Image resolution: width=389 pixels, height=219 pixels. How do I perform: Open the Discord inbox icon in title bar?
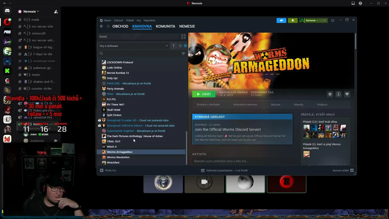point(353,3)
